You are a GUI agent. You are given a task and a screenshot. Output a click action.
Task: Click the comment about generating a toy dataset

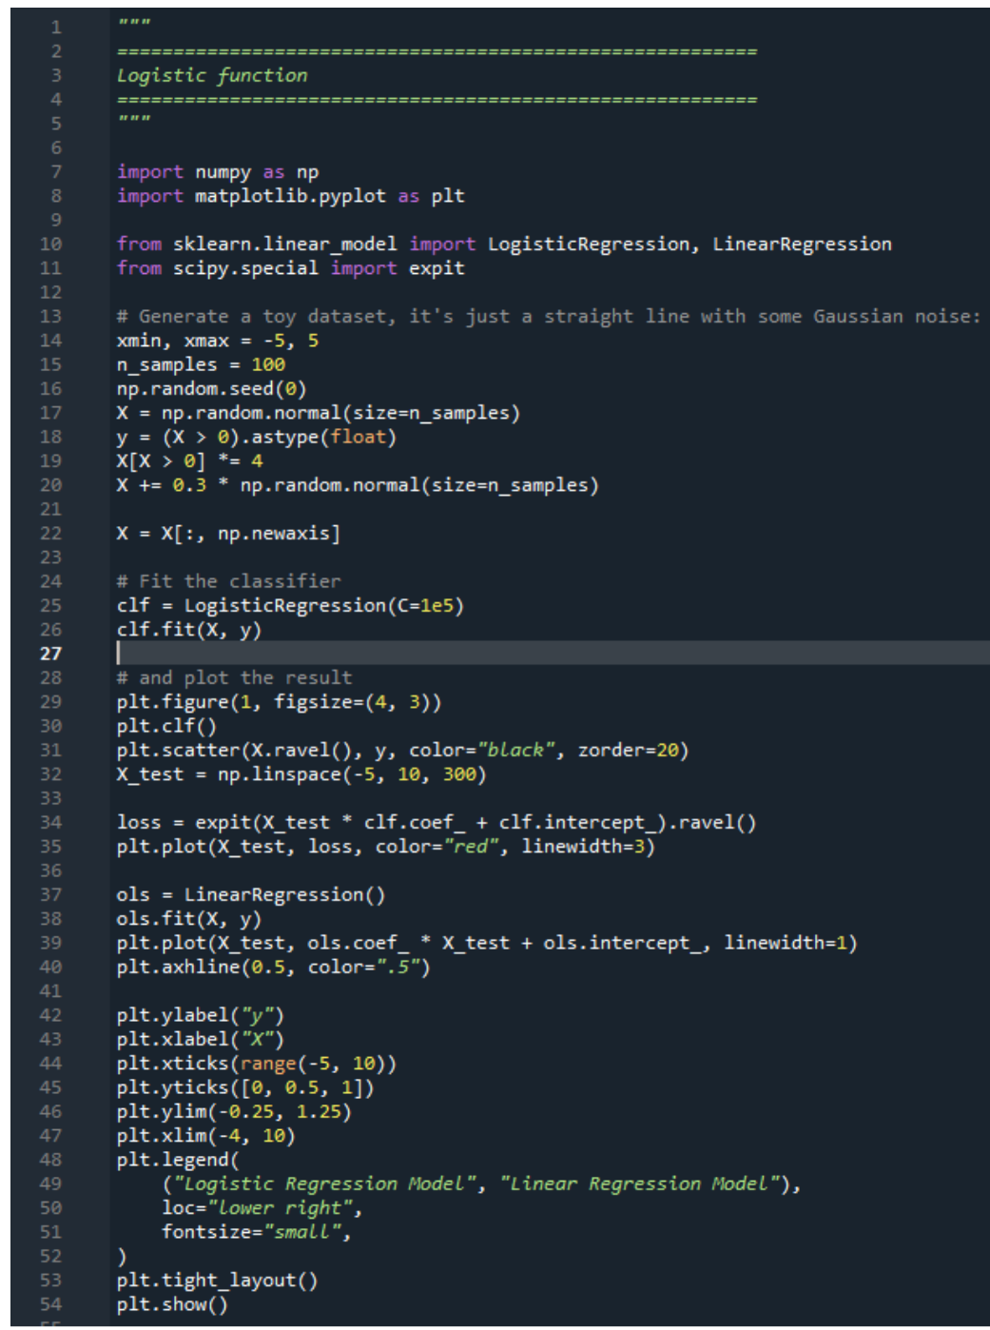(x=476, y=316)
